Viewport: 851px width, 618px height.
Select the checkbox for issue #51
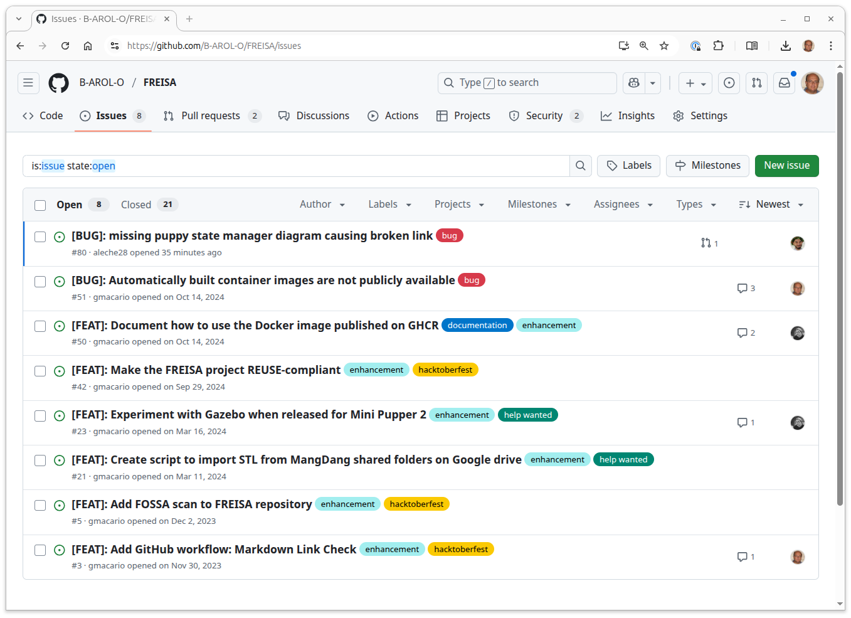pyautogui.click(x=40, y=282)
